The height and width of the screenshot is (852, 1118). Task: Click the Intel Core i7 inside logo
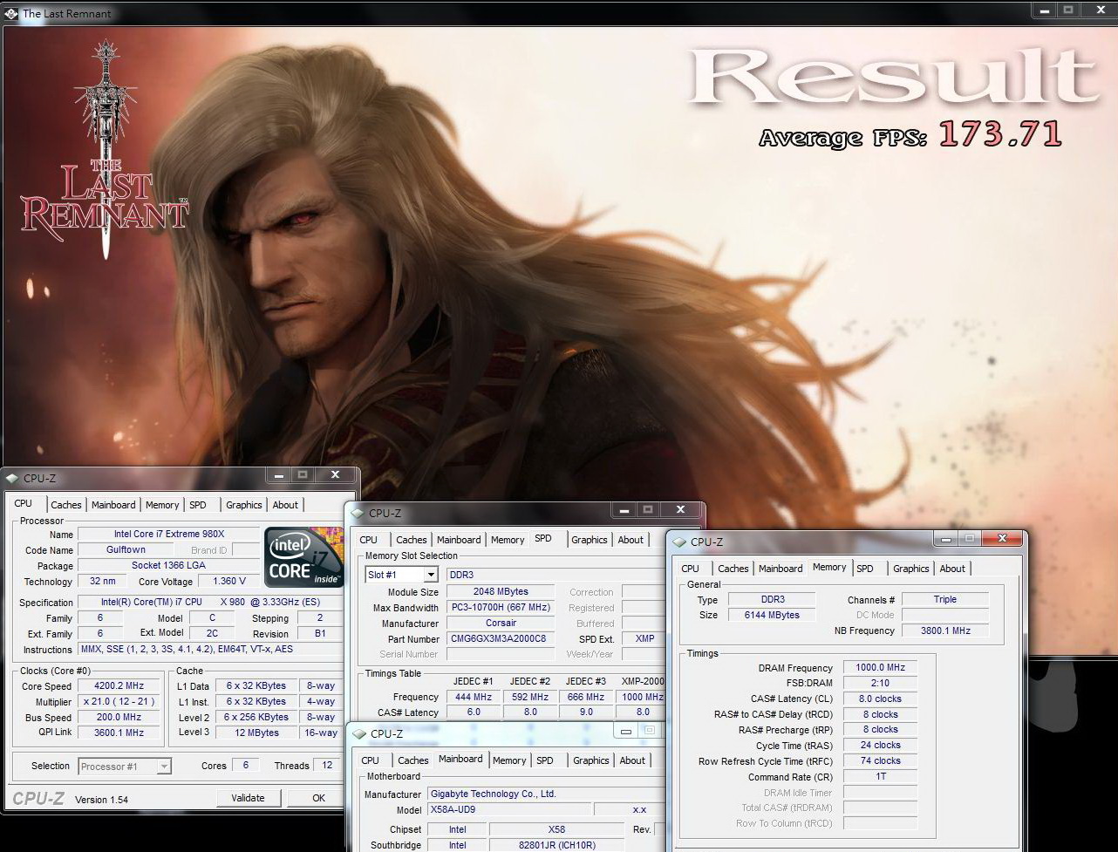(303, 556)
